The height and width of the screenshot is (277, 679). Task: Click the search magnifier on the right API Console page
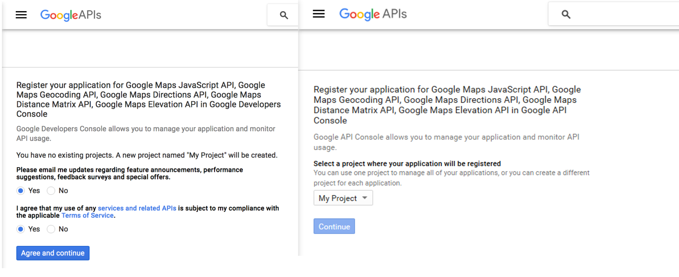(x=566, y=14)
